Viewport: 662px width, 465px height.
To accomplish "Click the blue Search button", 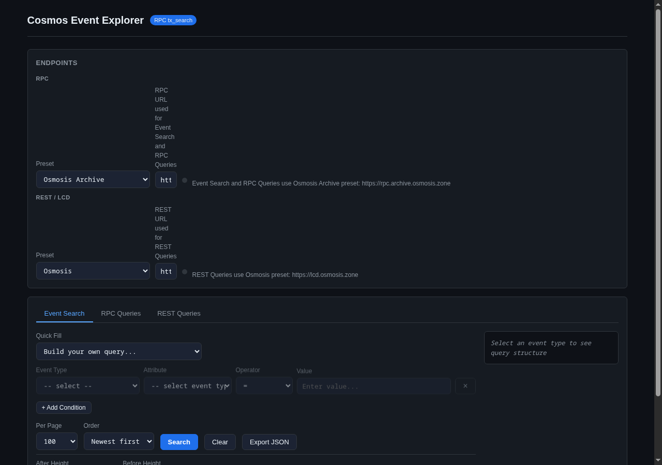I will 179,442.
